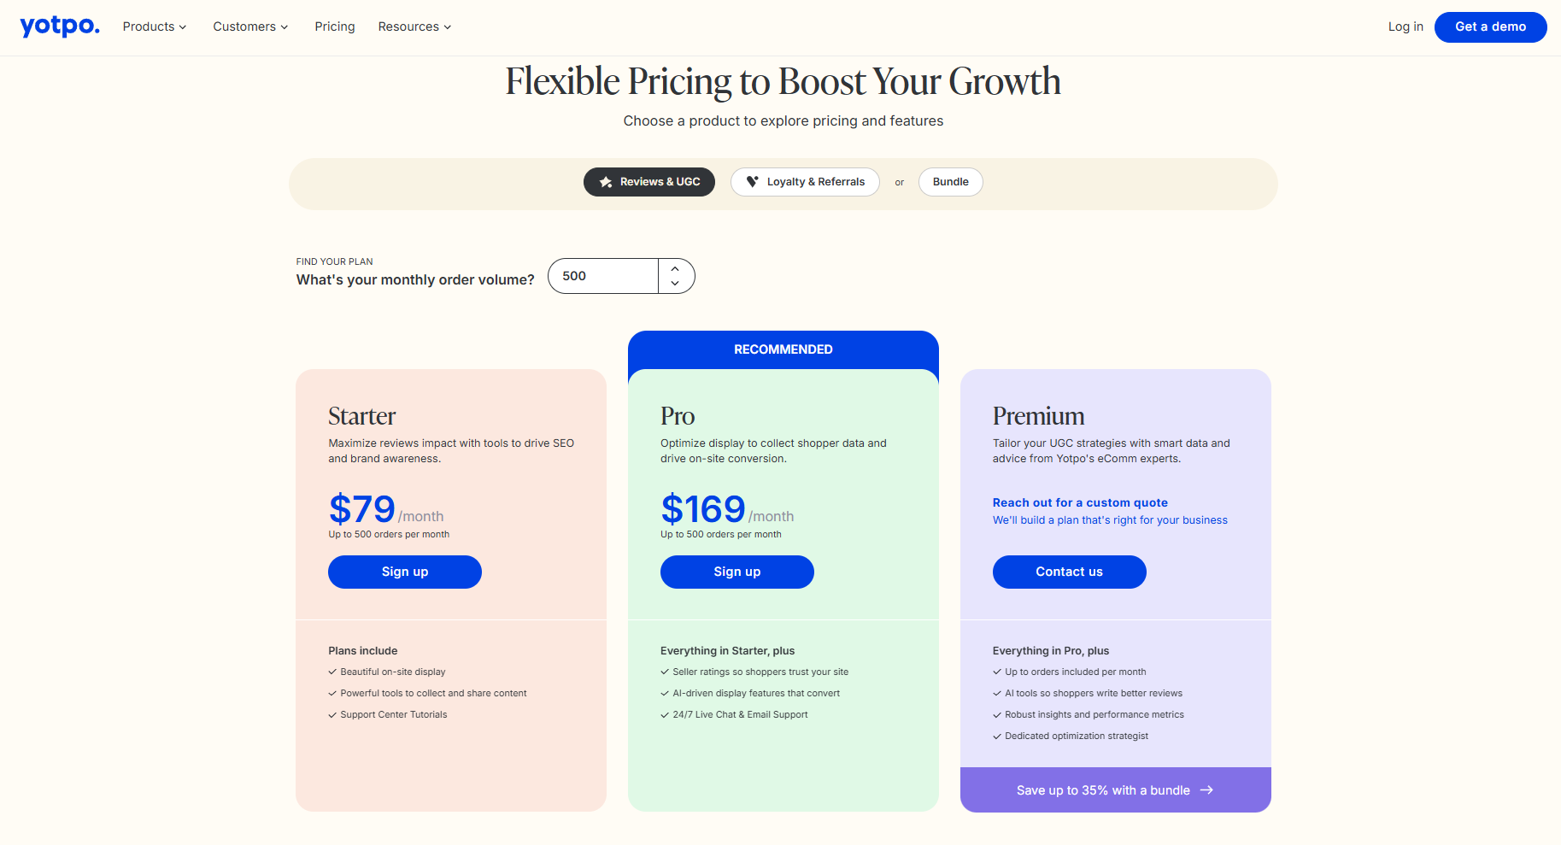Enable the Bundle pricing view
1561x845 pixels.
[x=949, y=181]
